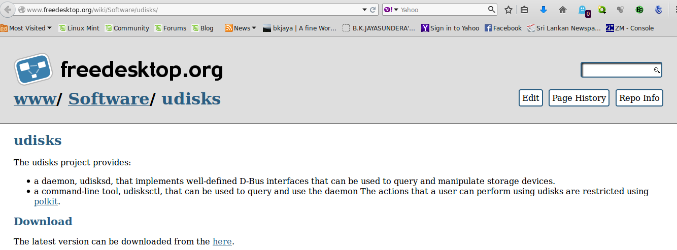Click the 'freedesktop.org' site title text
Image resolution: width=677 pixels, height=250 pixels.
(142, 69)
